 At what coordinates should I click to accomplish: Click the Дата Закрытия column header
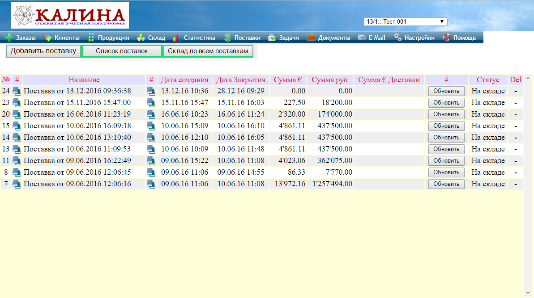pos(241,80)
